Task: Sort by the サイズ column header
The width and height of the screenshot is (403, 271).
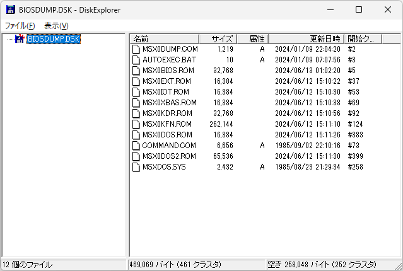Action: [218, 39]
